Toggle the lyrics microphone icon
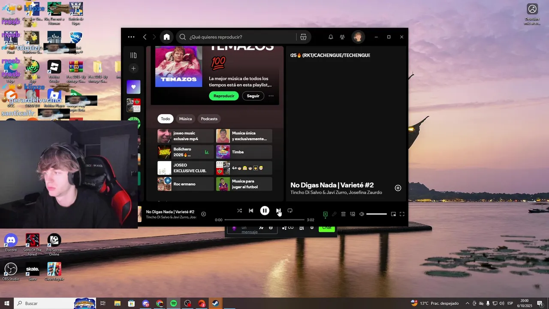Image resolution: width=549 pixels, height=309 pixels. 334,214
